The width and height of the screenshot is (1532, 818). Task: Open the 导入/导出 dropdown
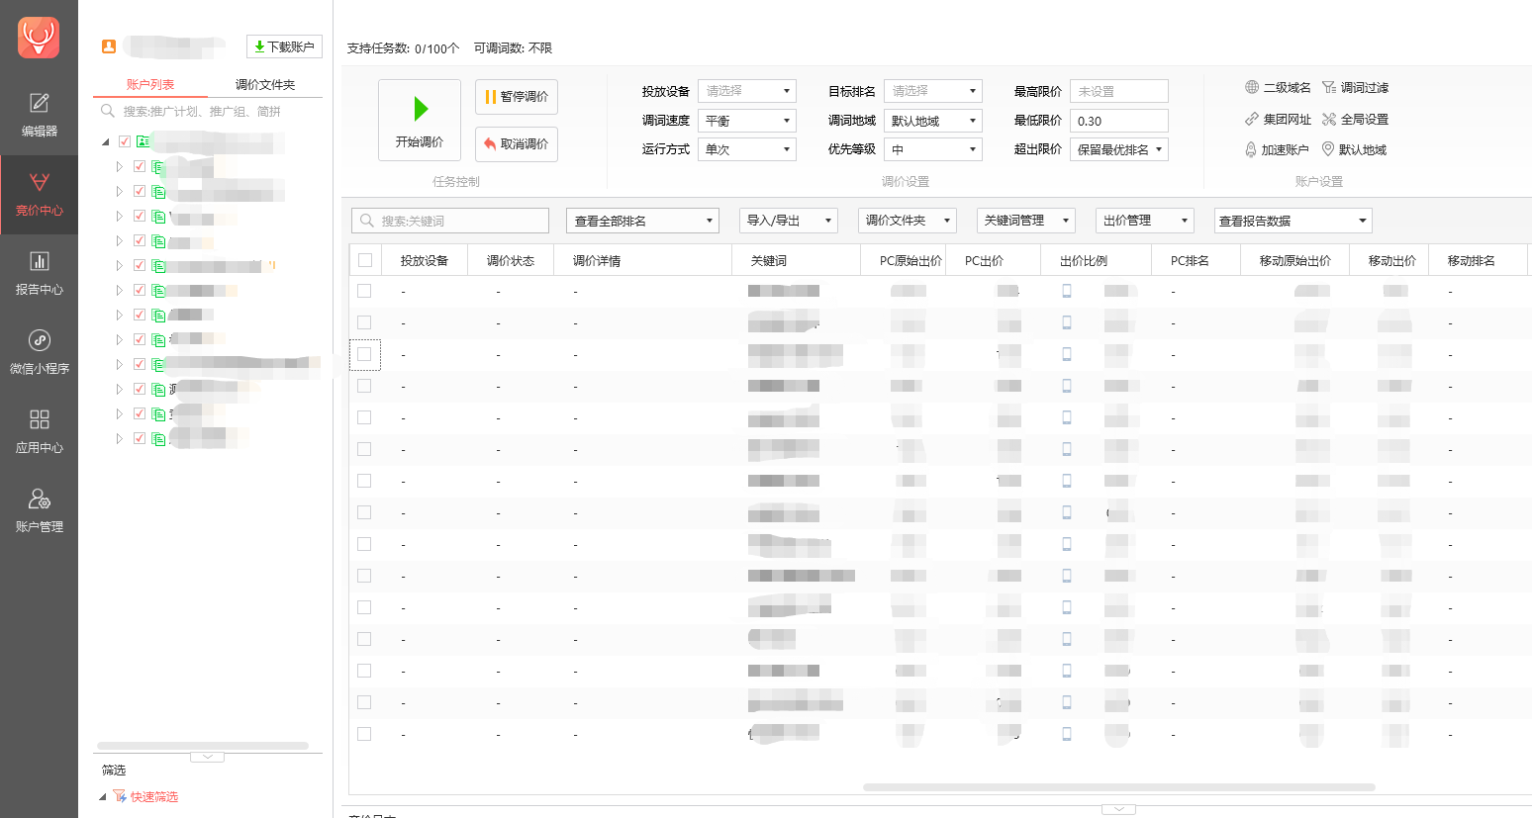tap(789, 221)
